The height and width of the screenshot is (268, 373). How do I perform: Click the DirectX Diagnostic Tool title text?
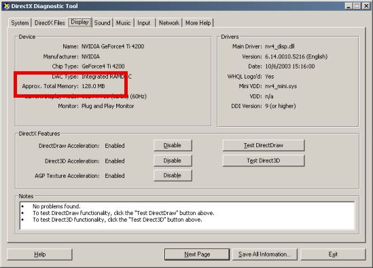pos(44,6)
